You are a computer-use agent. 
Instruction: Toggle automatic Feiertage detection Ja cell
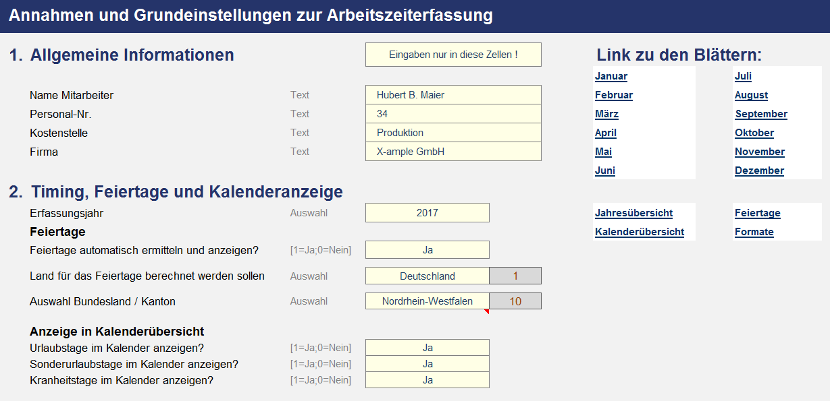pos(427,250)
